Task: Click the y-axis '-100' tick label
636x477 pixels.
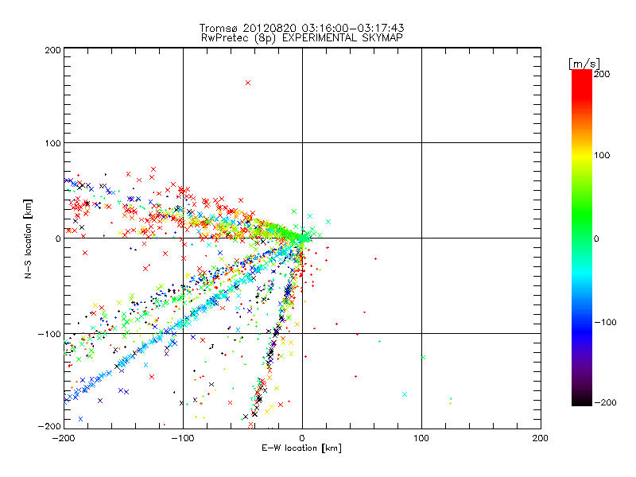Action: [49, 334]
